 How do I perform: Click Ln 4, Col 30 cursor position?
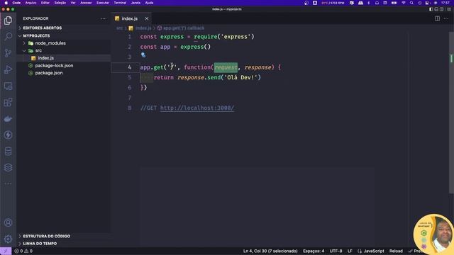click(270, 251)
